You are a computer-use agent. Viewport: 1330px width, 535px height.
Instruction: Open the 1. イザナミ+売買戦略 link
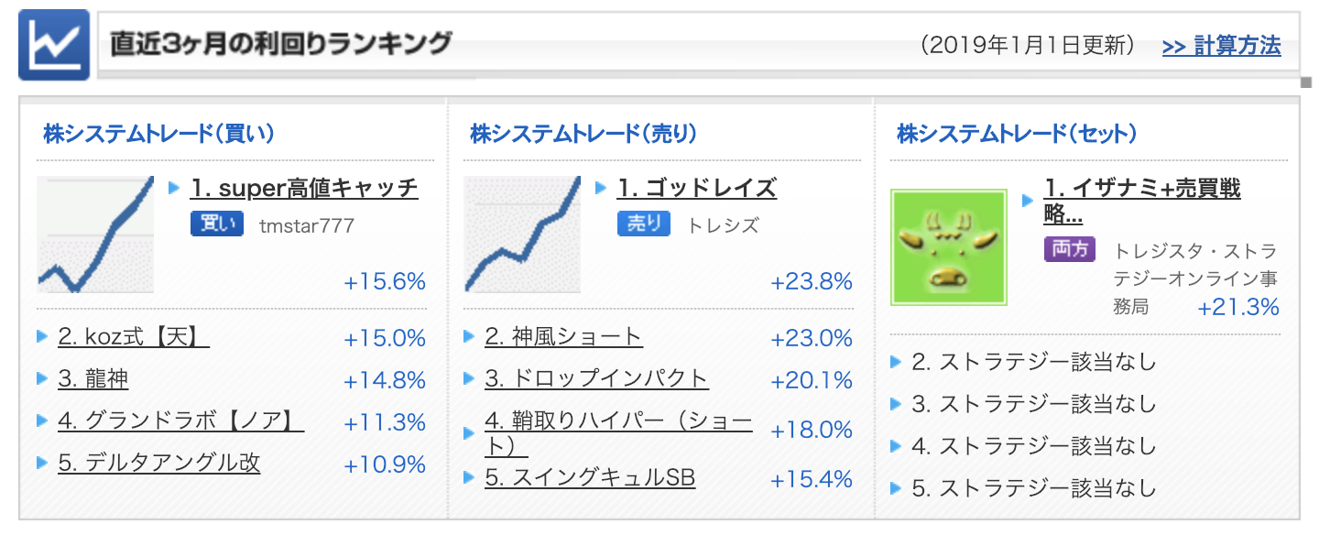tap(1142, 202)
